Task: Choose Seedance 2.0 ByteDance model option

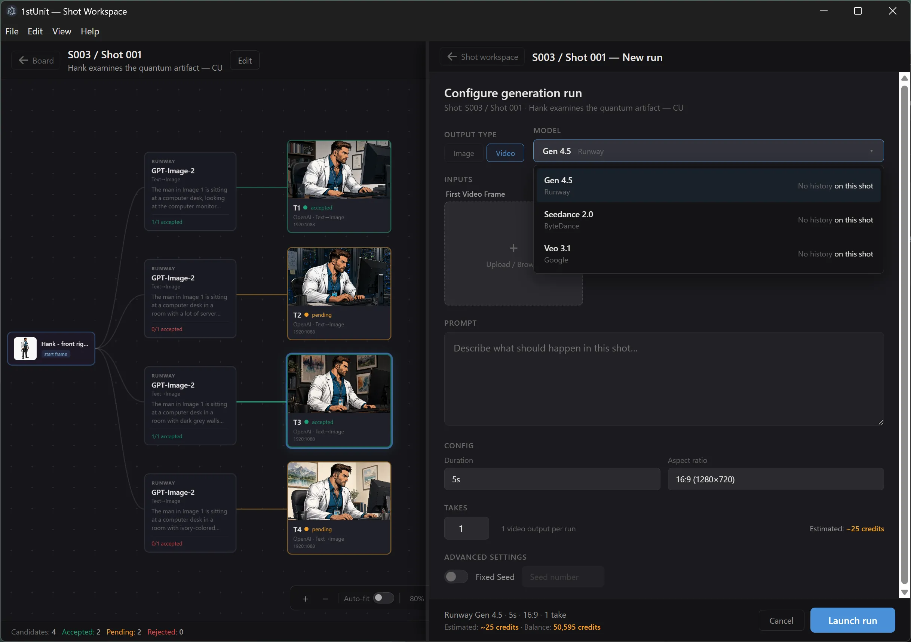Action: tap(708, 219)
